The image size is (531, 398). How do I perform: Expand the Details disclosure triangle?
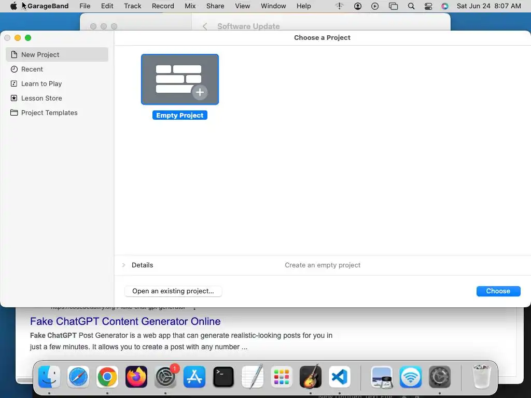coord(123,265)
